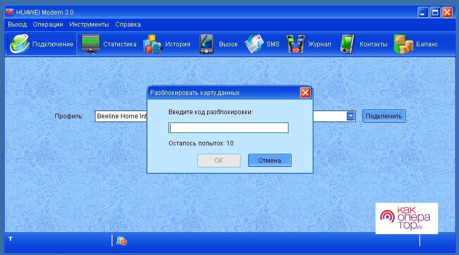459x255 pixels.
Task: Click the Контакты toolbar label
Action: (x=373, y=44)
